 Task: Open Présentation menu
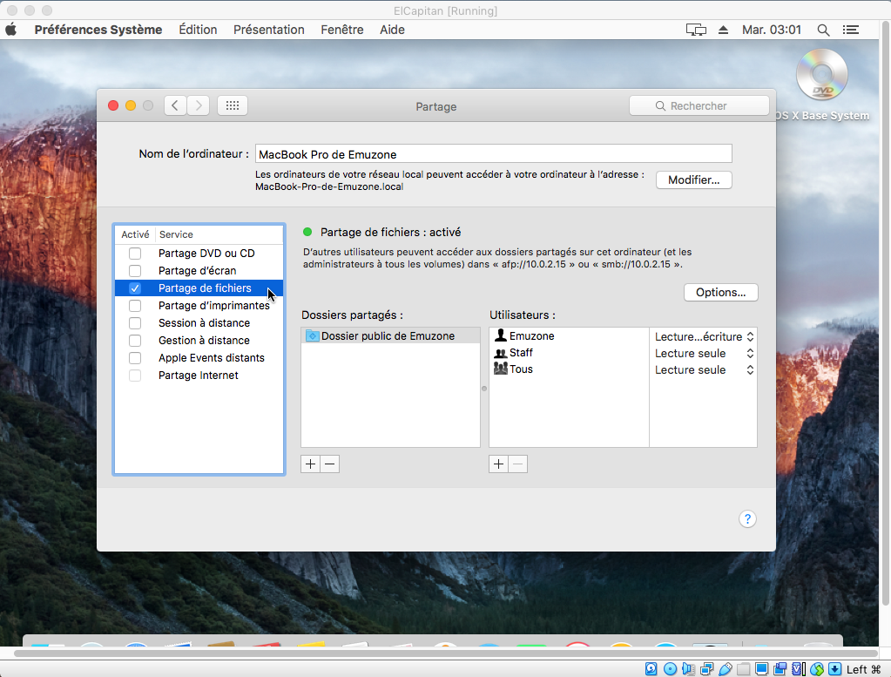[269, 30]
